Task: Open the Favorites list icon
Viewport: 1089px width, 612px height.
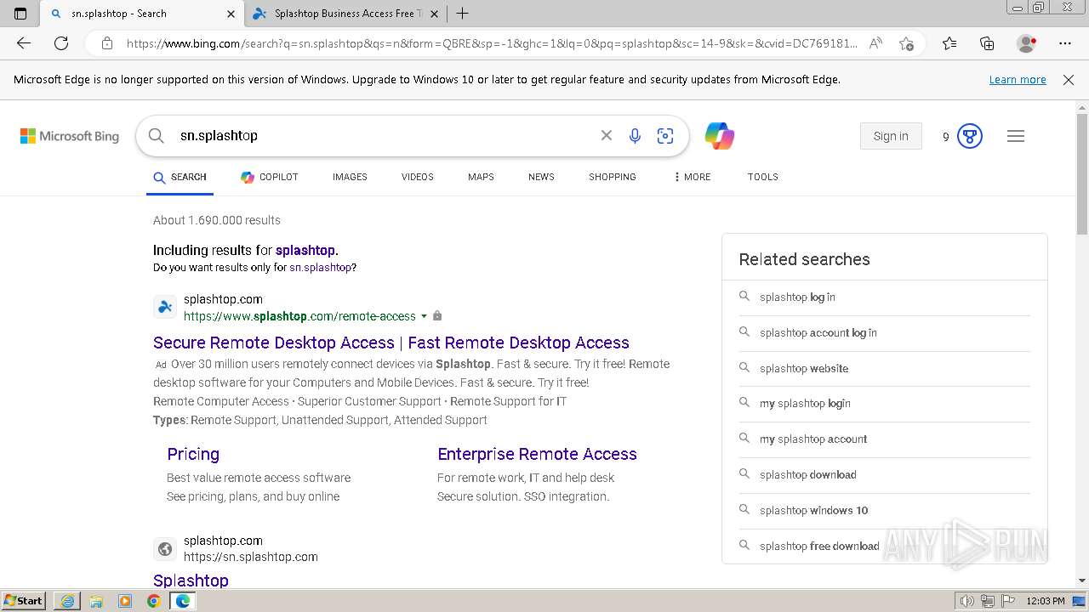Action: (949, 43)
